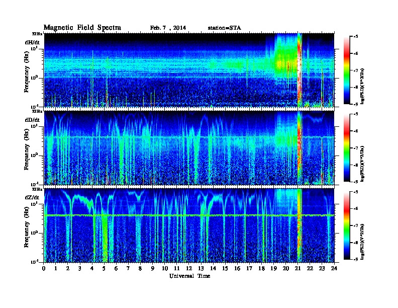Viewport: 398px width, 308px height.
Task: Click the "11" hour tick label
Action: pos(177,269)
